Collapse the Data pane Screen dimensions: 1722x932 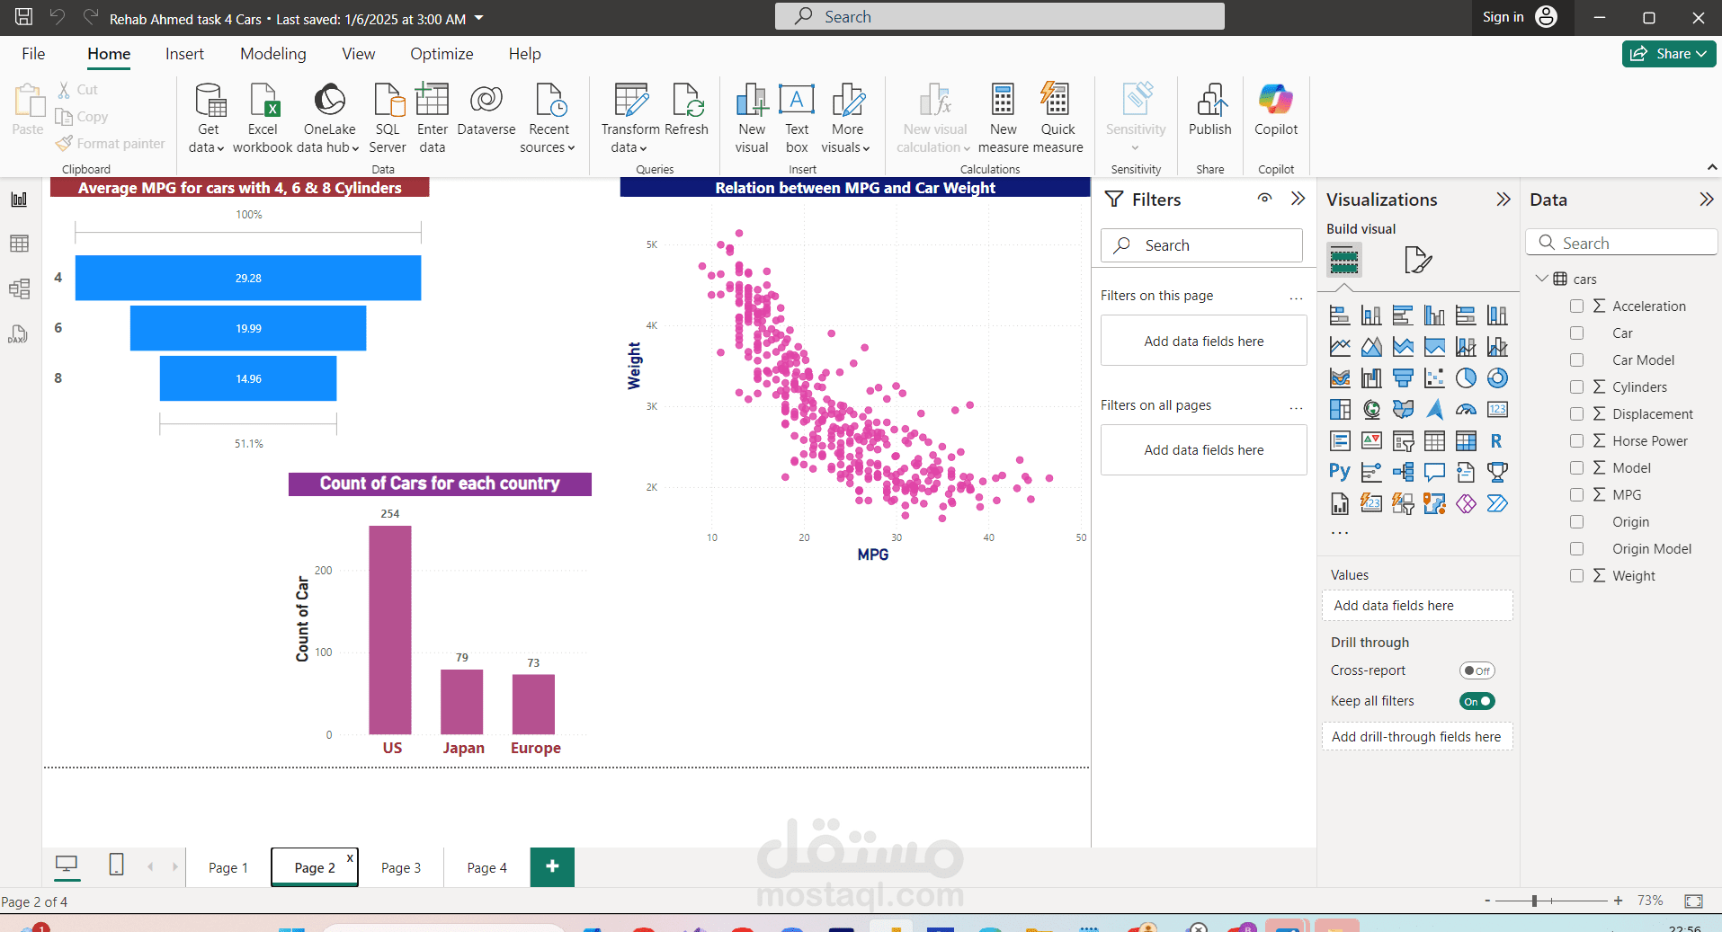[1707, 200]
